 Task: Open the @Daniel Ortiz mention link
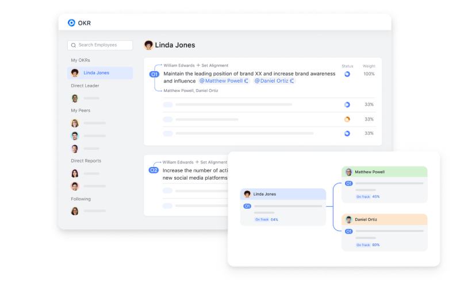[274, 81]
